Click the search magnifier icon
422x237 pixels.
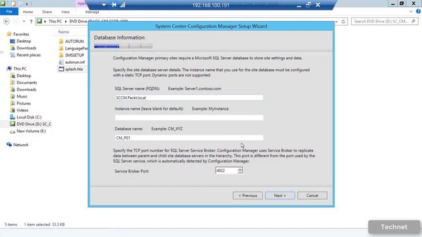point(413,21)
